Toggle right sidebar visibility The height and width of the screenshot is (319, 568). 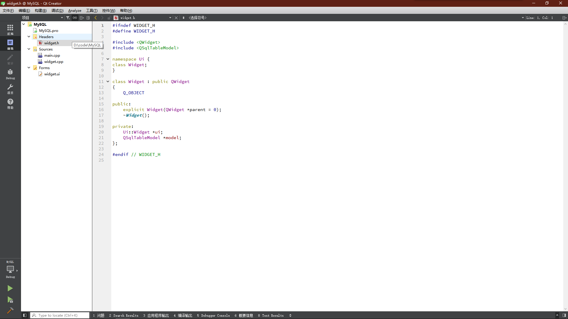564,315
